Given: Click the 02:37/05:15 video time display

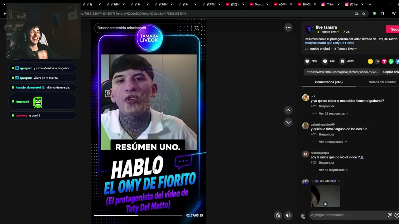Looking at the screenshot, I should click(195, 215).
